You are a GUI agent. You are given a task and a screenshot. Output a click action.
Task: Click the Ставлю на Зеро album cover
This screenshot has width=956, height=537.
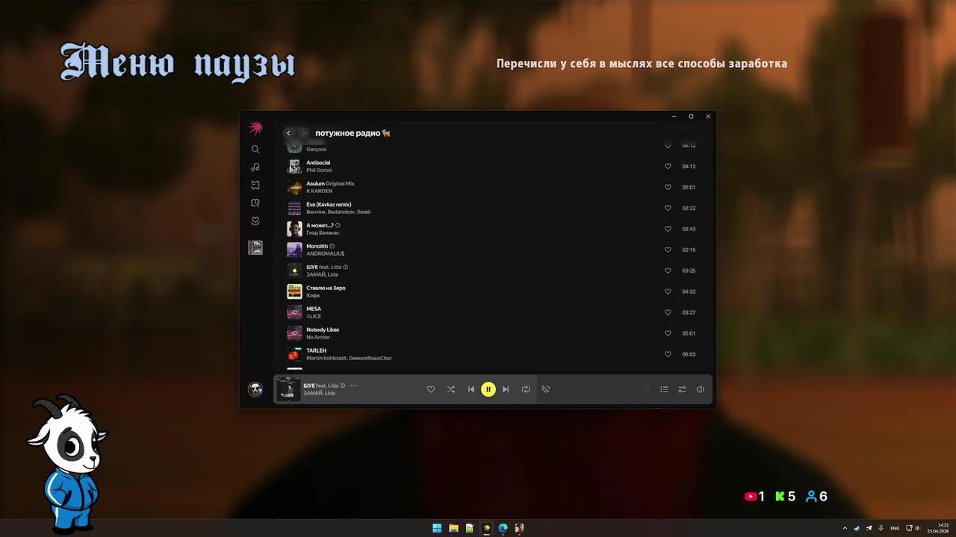[x=294, y=292]
